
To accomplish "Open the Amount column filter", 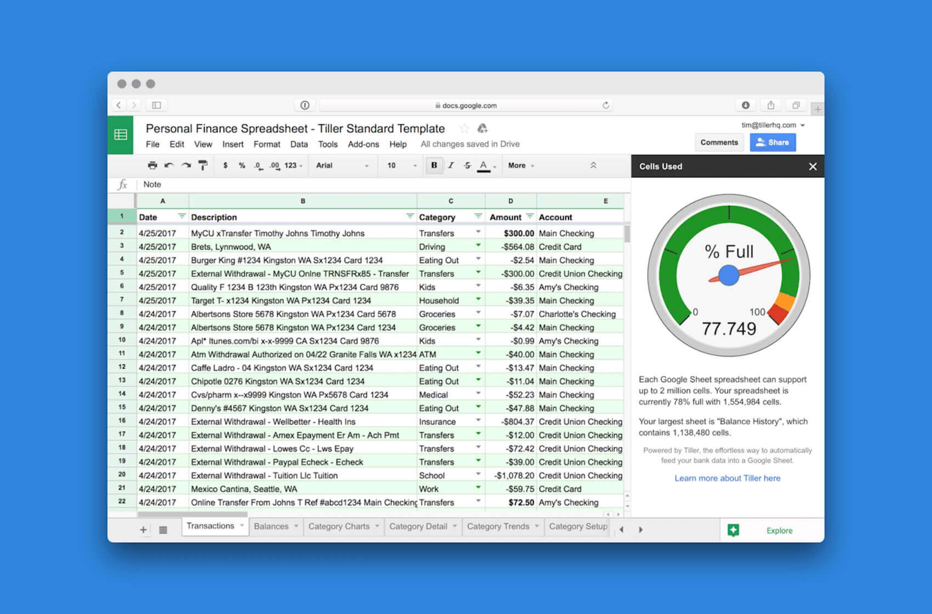I will tap(530, 216).
